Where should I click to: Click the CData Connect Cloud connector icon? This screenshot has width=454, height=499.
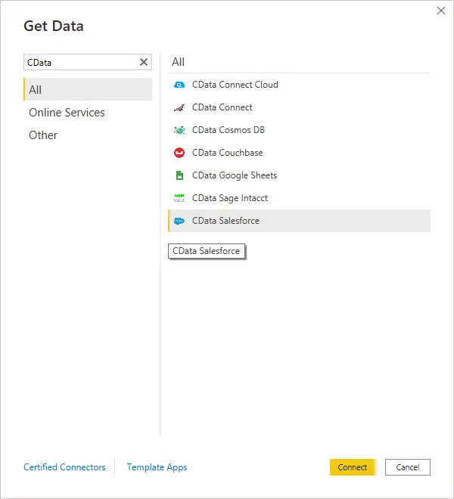click(x=179, y=85)
